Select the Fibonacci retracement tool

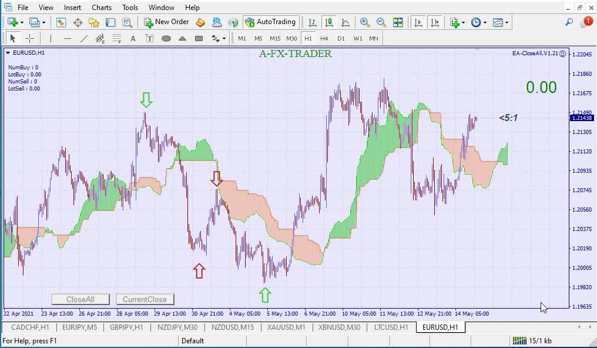[116, 39]
